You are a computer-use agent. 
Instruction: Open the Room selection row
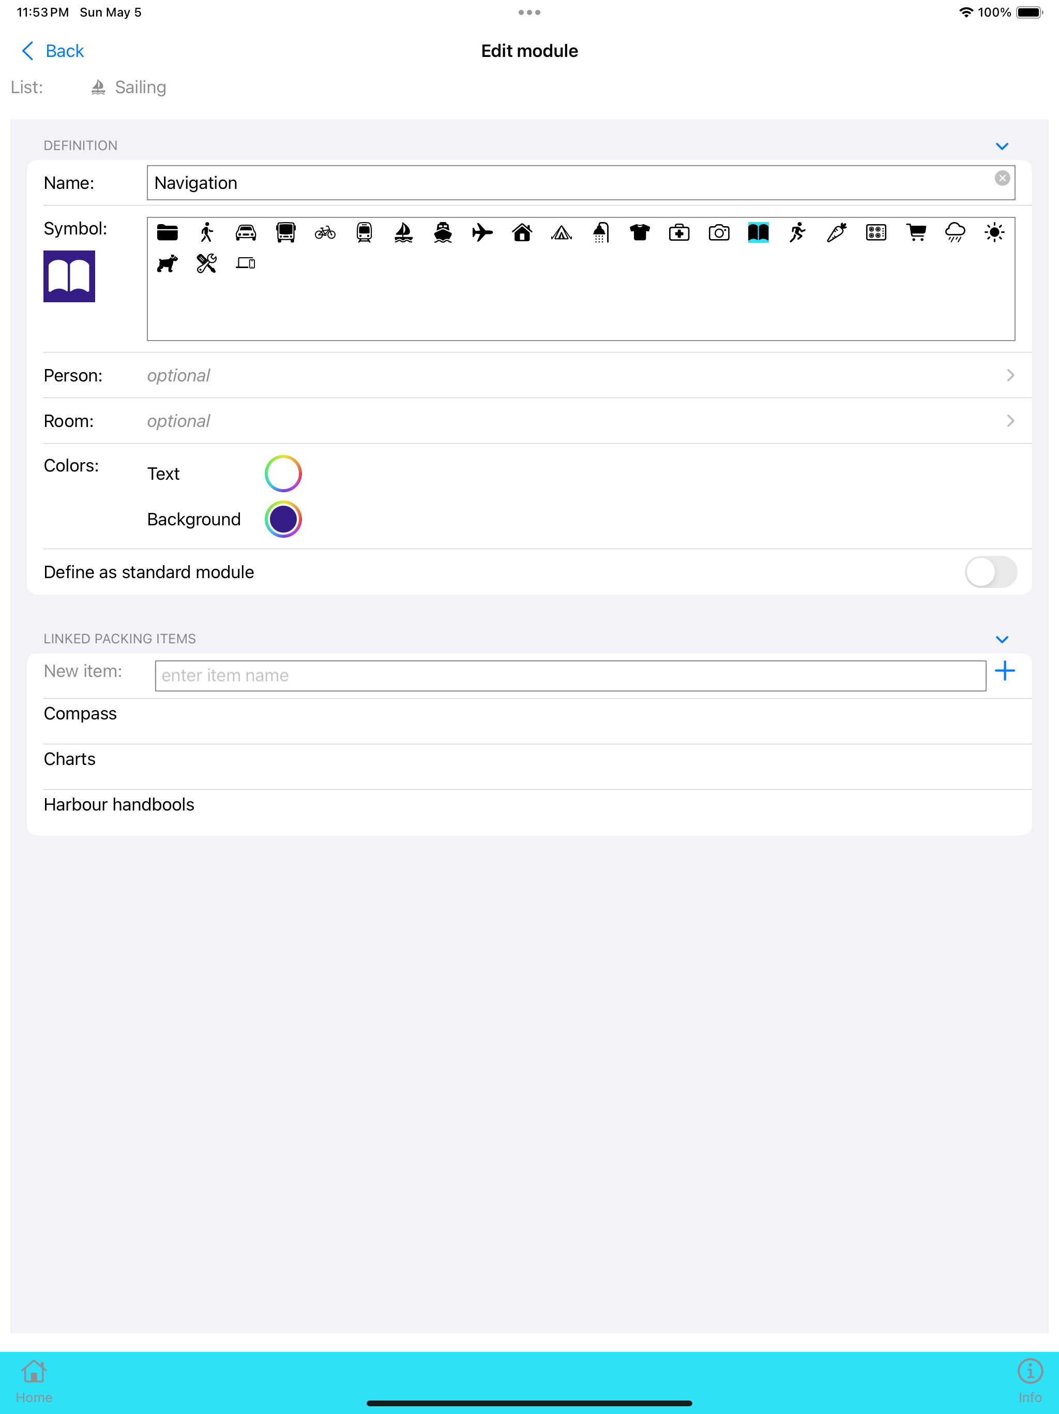[x=529, y=421]
